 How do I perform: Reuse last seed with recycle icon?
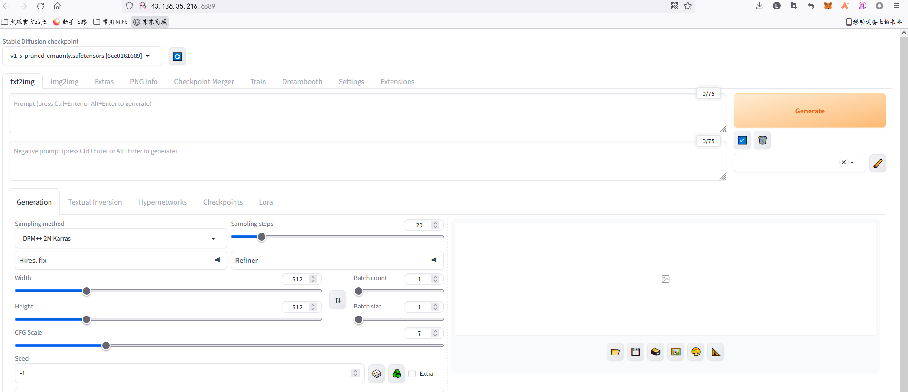click(397, 374)
